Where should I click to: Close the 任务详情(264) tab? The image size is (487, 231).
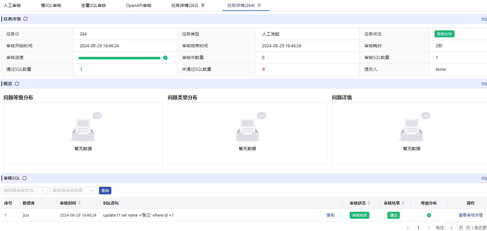[x=259, y=5]
